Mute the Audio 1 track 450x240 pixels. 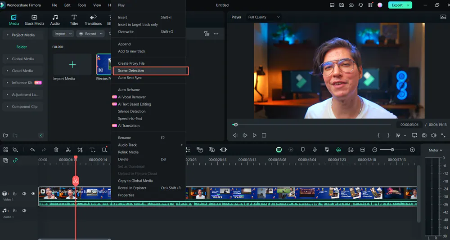coord(24,210)
